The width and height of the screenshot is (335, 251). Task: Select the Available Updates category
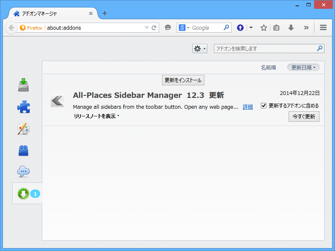pos(23,193)
